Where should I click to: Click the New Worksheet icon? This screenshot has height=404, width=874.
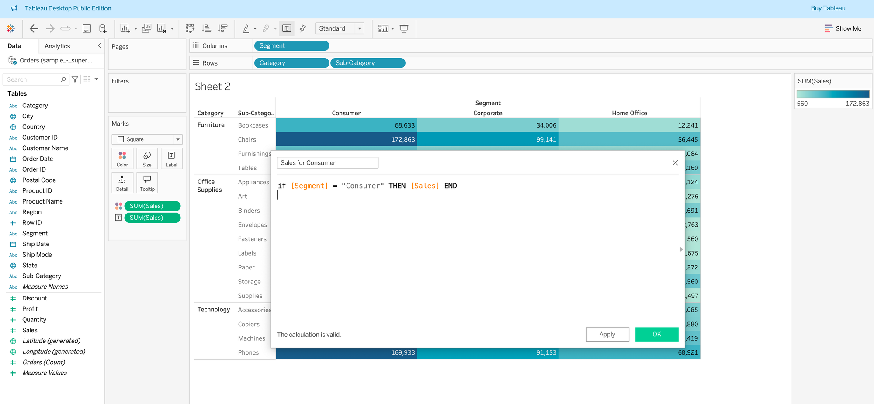point(125,28)
